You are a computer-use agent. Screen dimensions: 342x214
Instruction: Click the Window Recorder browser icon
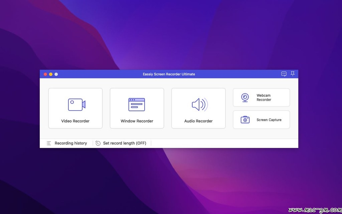[137, 104]
